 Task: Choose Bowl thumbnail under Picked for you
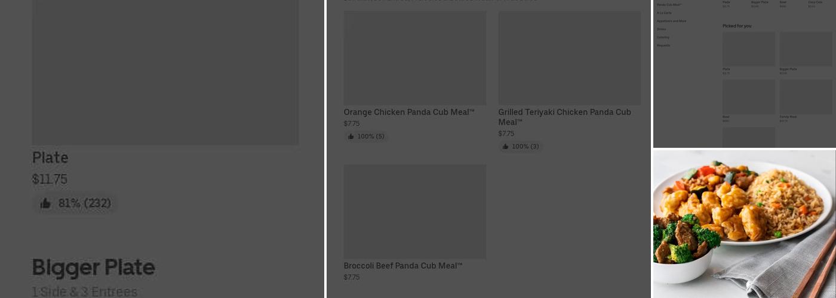[x=748, y=97]
